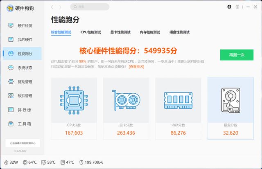Click the 32W power icon in status bar
The image size is (262, 169).
point(6,162)
